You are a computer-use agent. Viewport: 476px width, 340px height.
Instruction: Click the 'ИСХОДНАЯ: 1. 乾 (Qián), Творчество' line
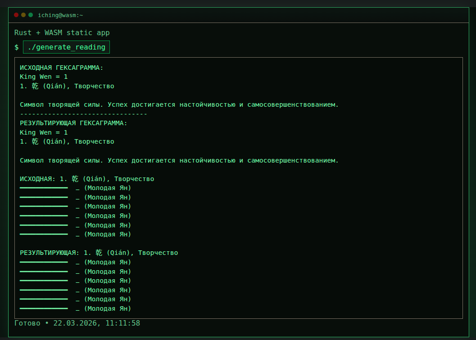(x=87, y=179)
